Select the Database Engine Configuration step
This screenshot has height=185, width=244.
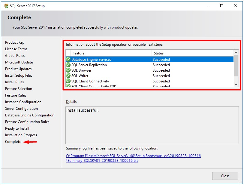tap(29, 115)
